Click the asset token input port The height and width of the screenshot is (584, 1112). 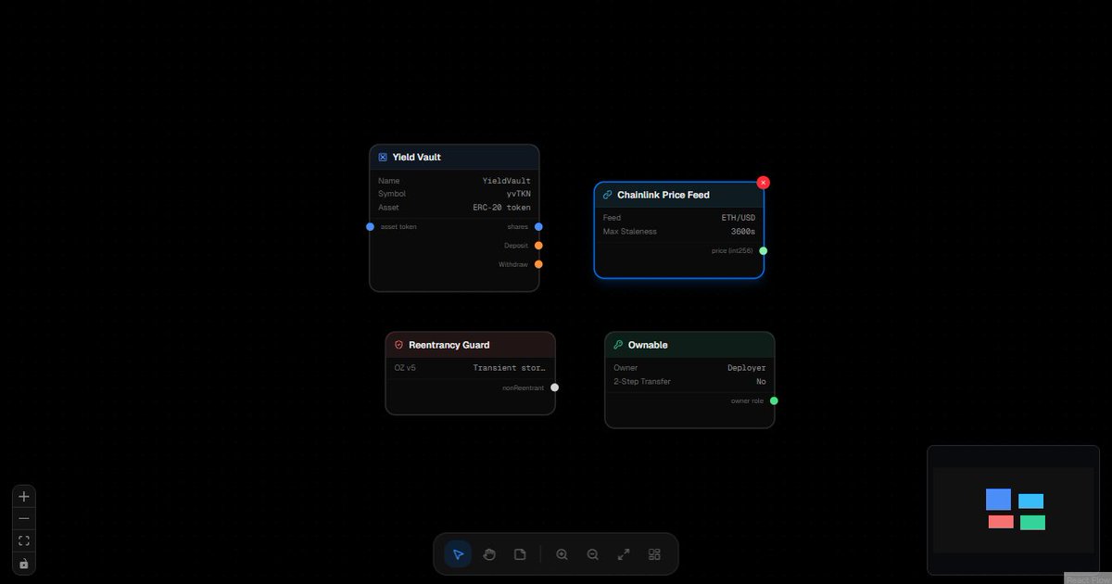tap(371, 227)
